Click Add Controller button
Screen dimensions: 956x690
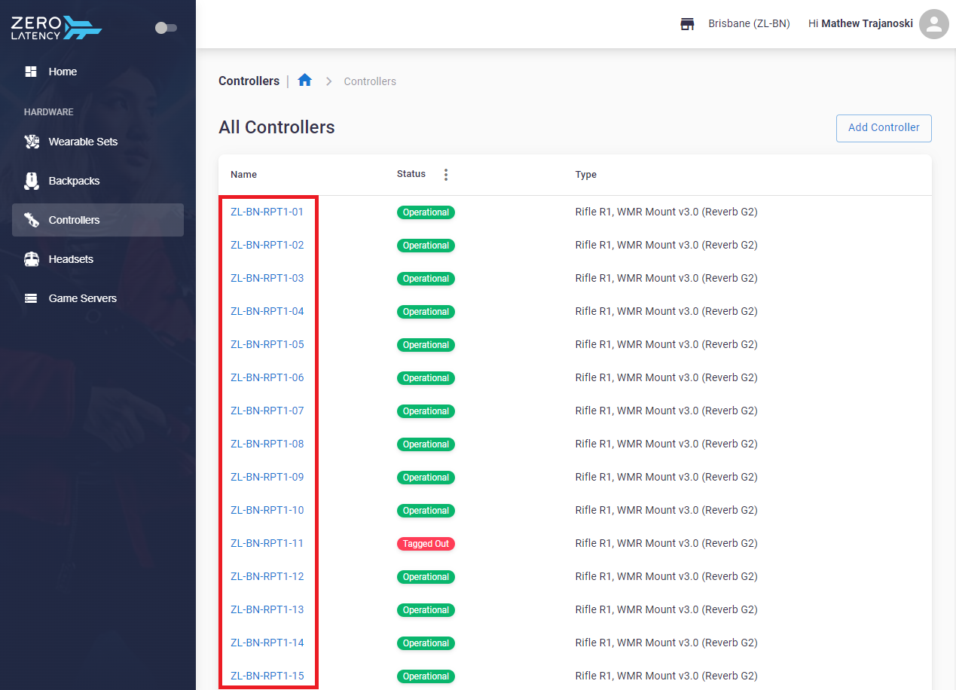[884, 128]
